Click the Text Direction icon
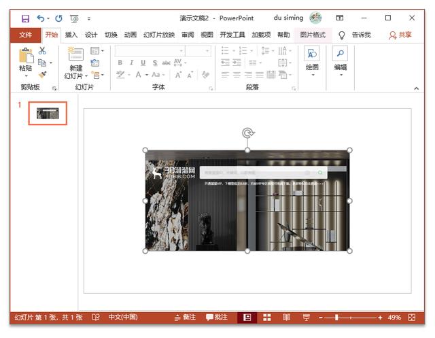The width and height of the screenshot is (435, 338). tap(283, 50)
